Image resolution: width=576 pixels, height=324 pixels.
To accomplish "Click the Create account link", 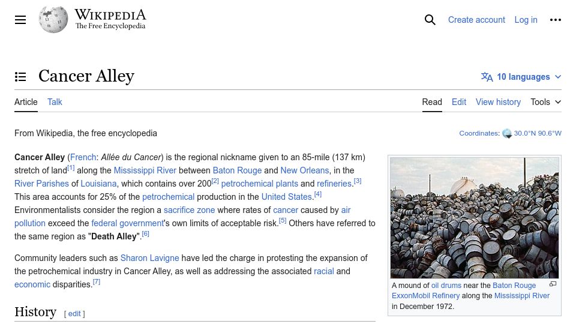I will (x=476, y=20).
